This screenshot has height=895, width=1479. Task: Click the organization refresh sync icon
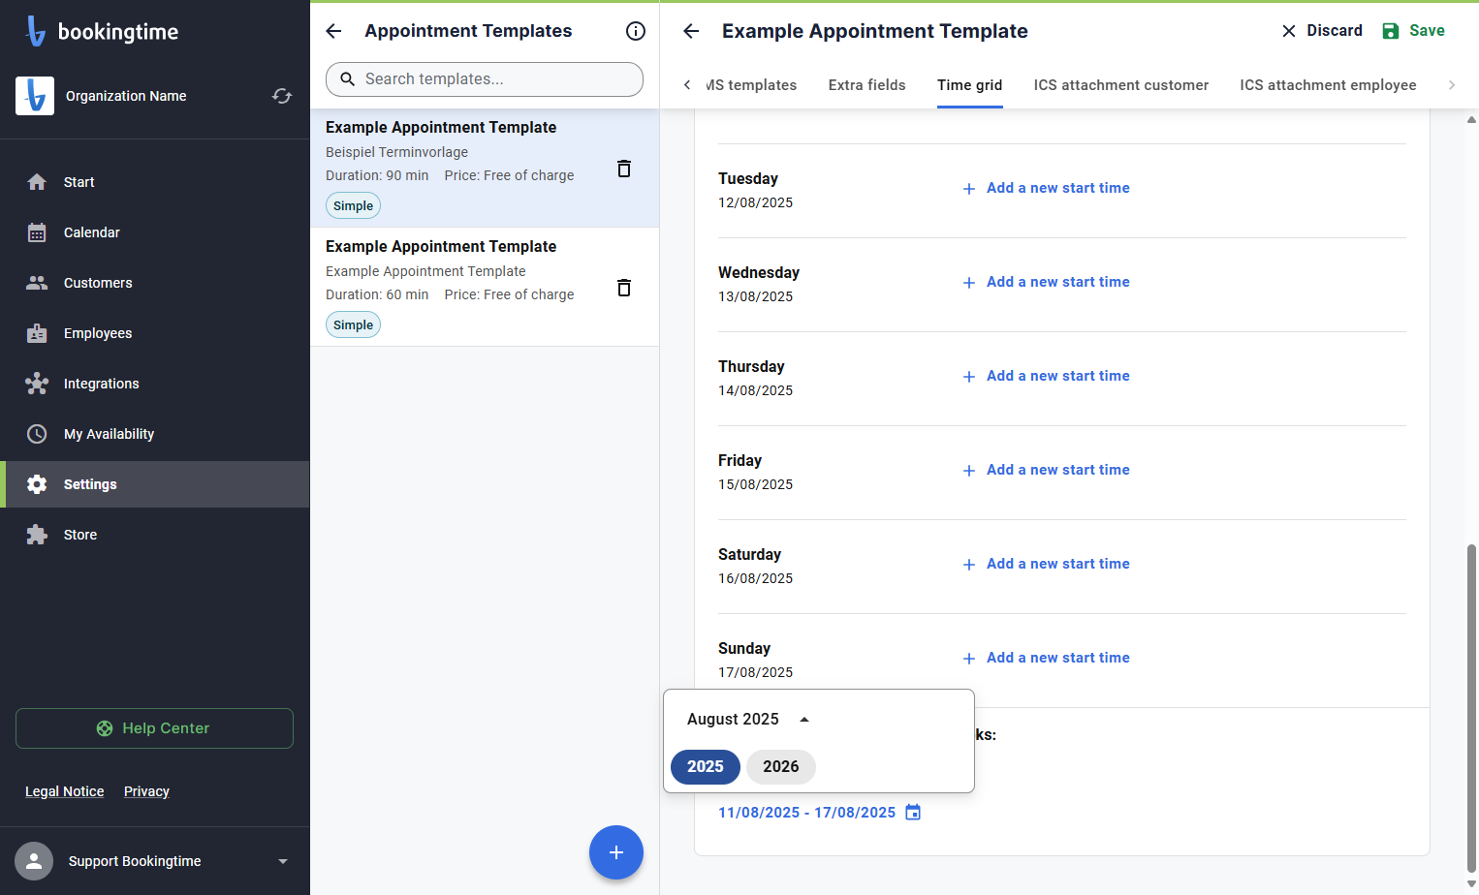click(x=282, y=96)
